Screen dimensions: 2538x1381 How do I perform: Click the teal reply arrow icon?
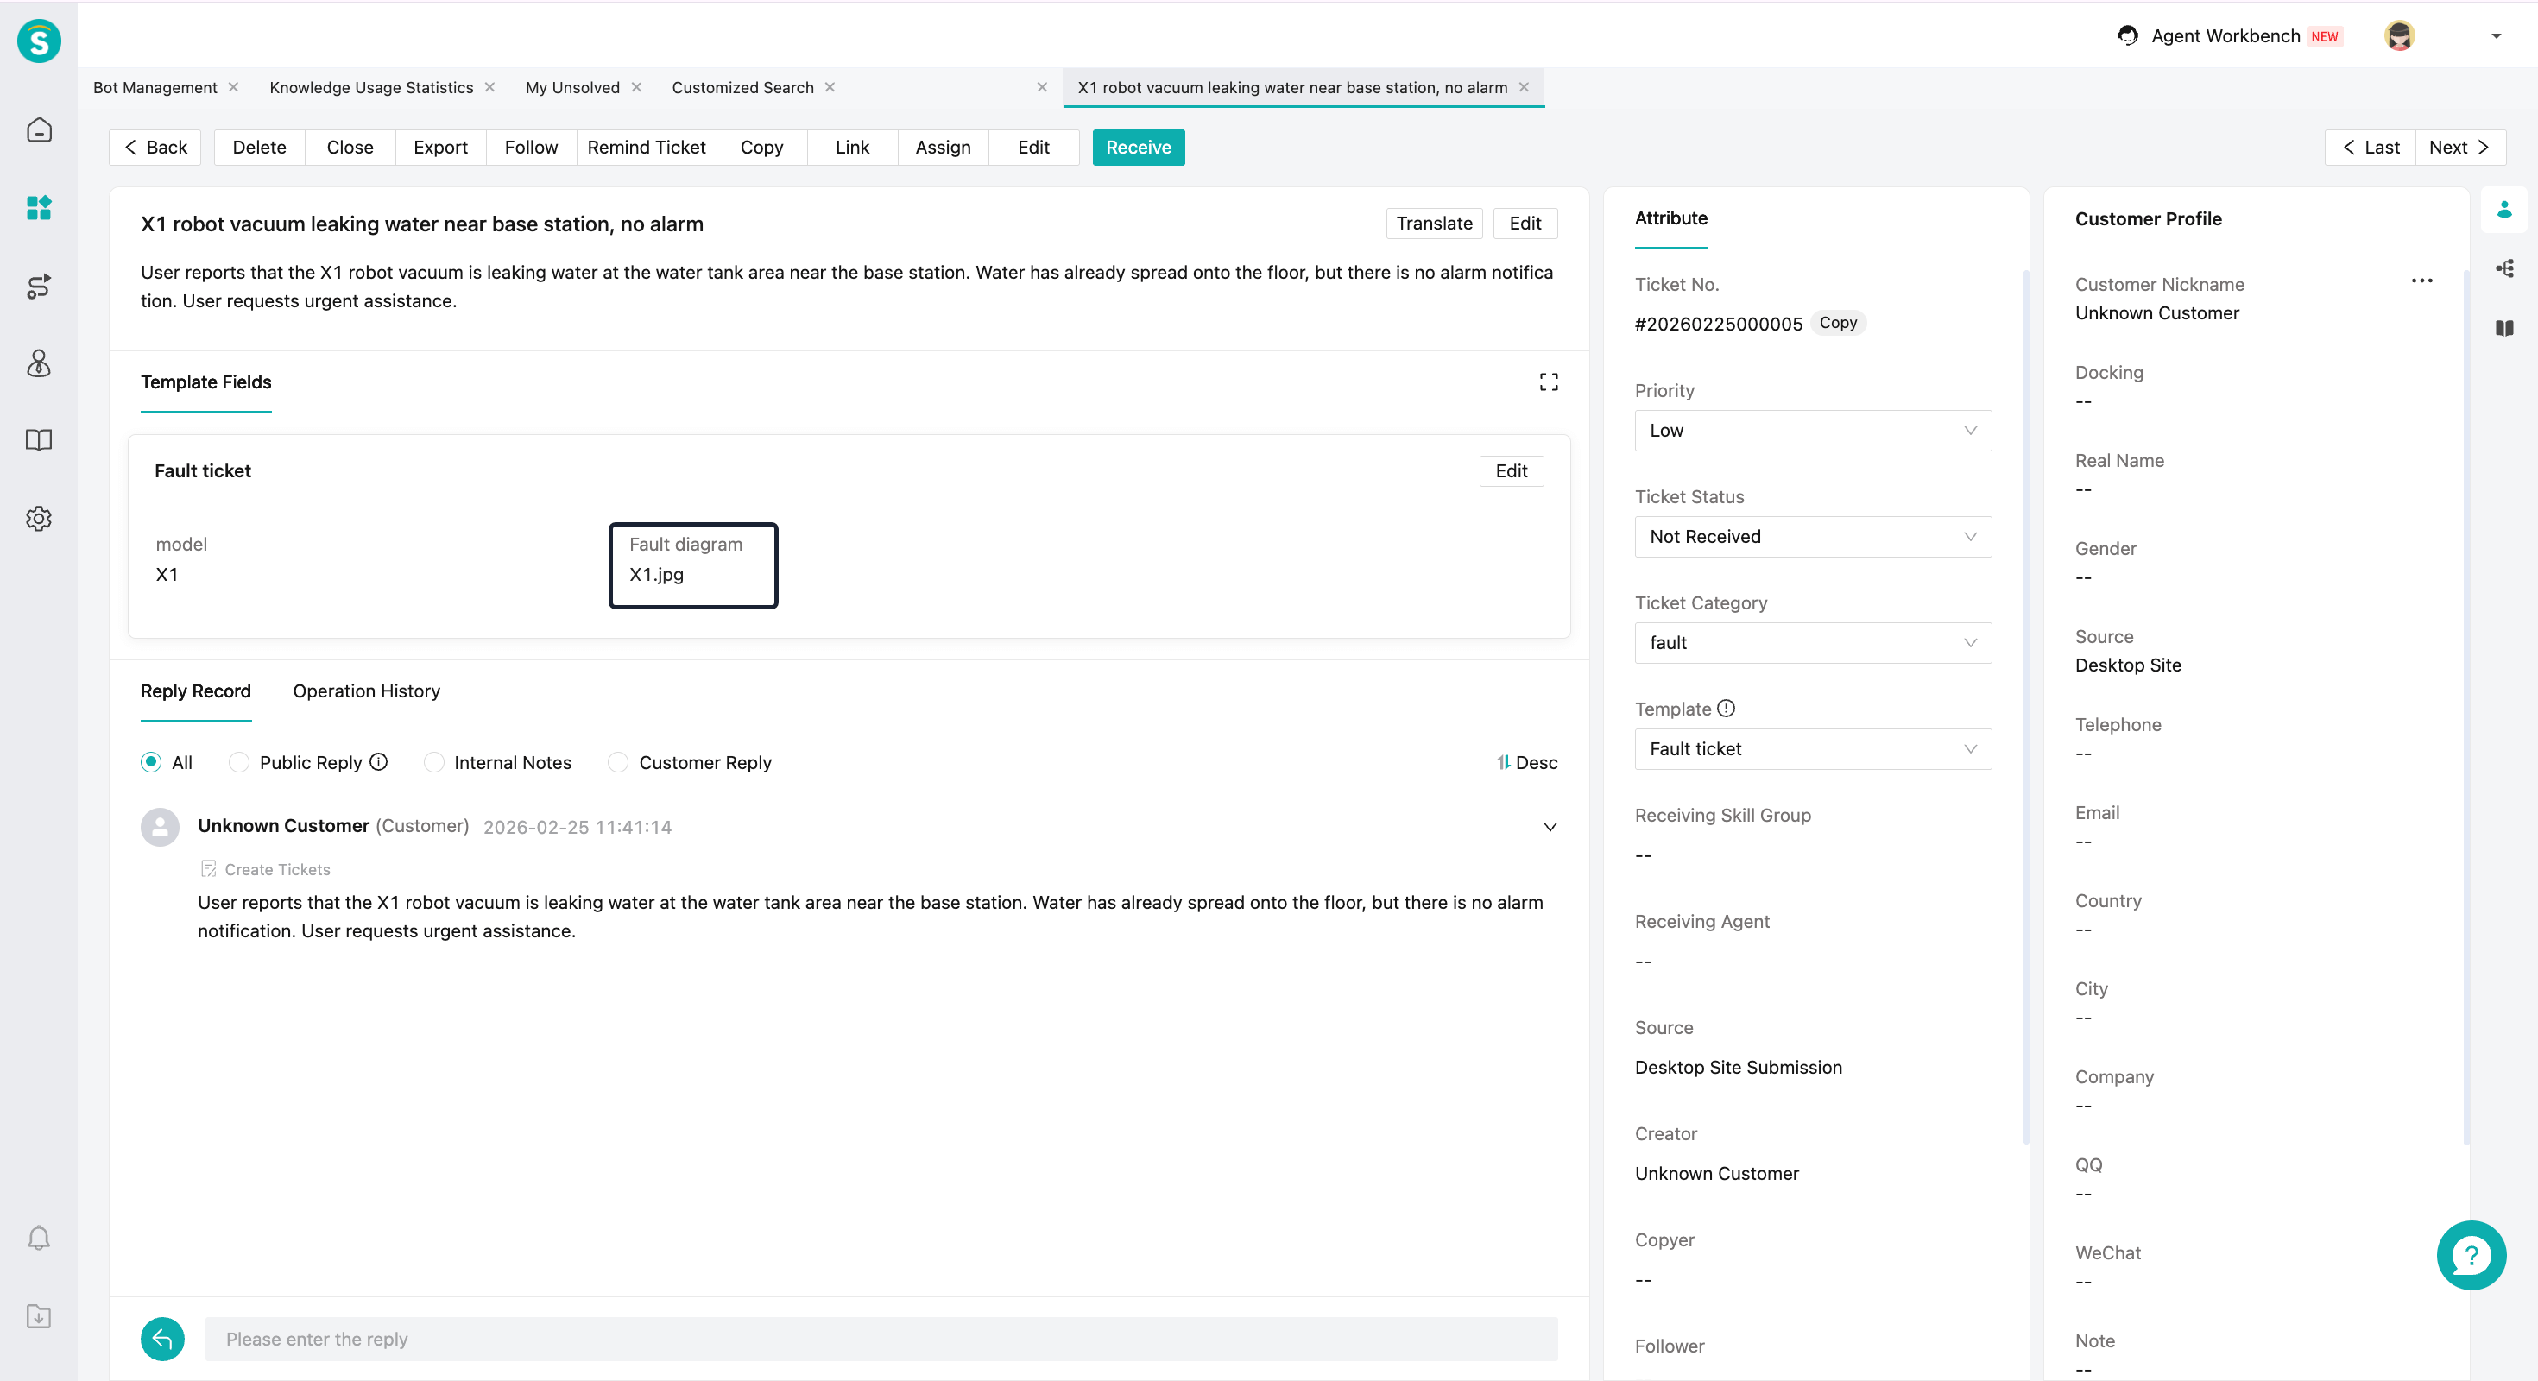(162, 1339)
